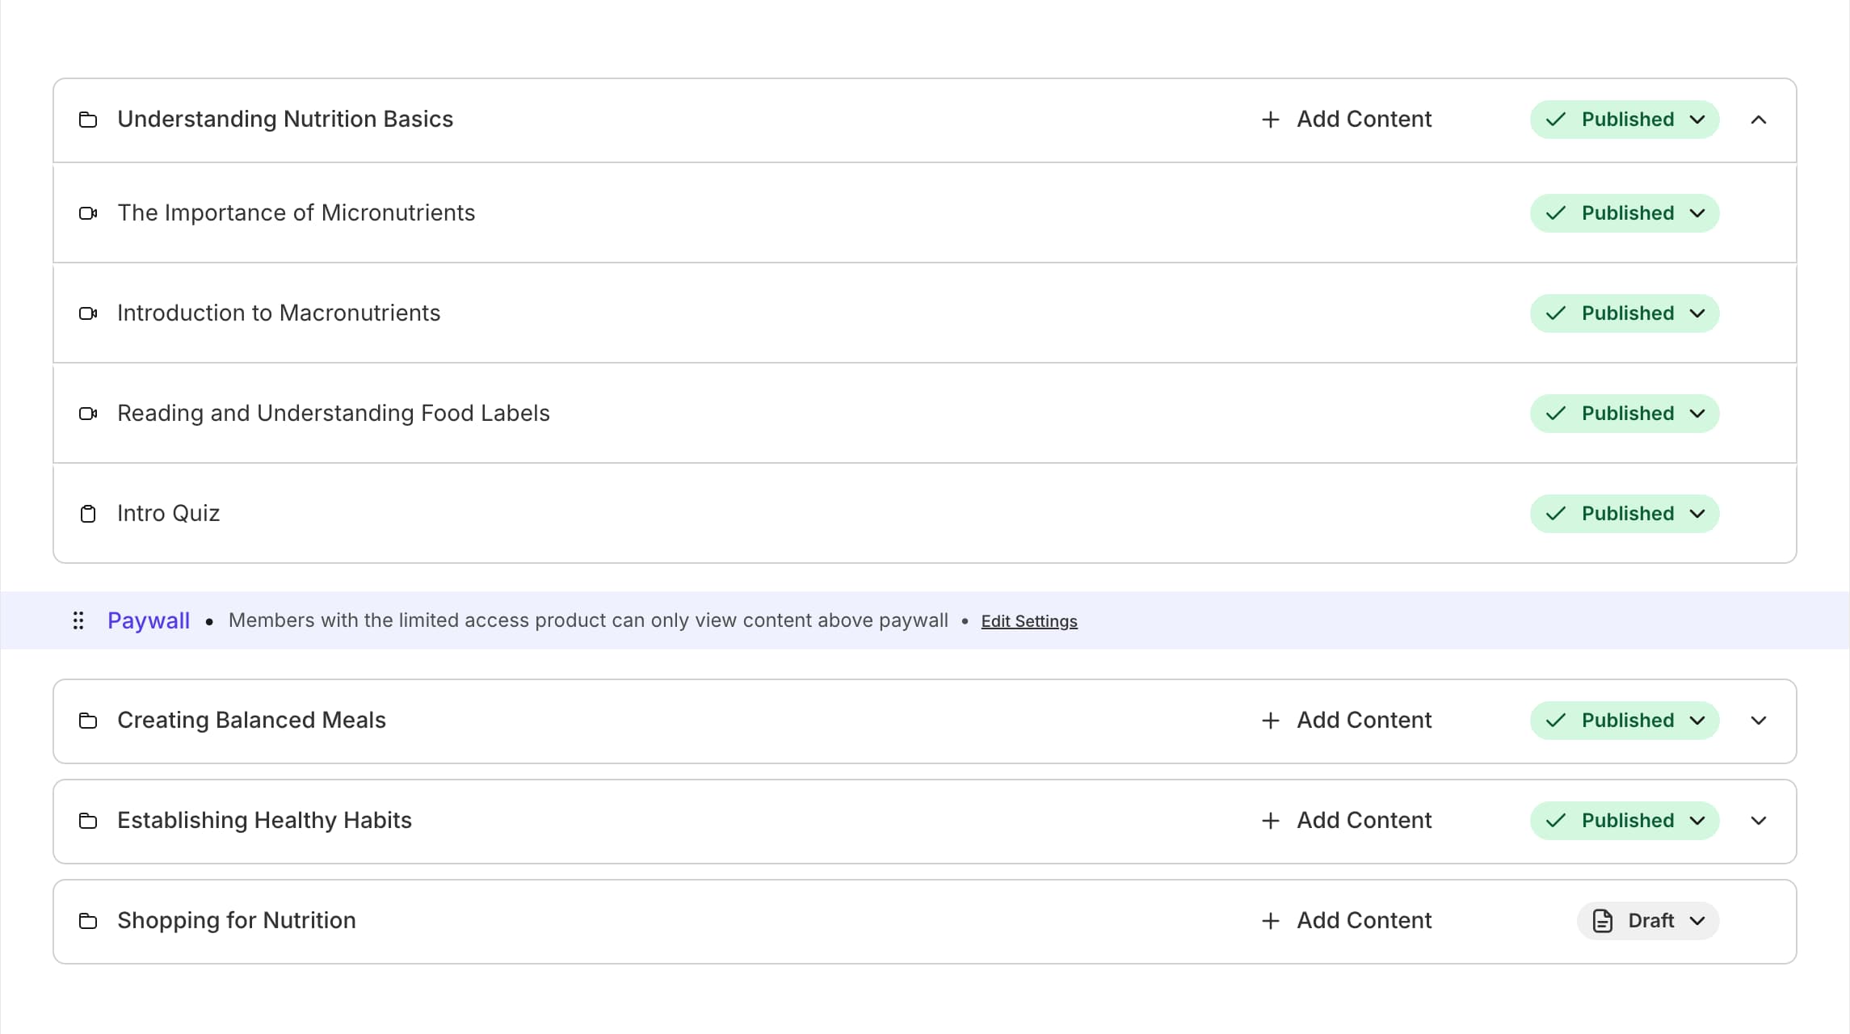Screen dimensions: 1850x1034
Task: Select Creating Balanced Meals section title
Action: [x=251, y=721]
